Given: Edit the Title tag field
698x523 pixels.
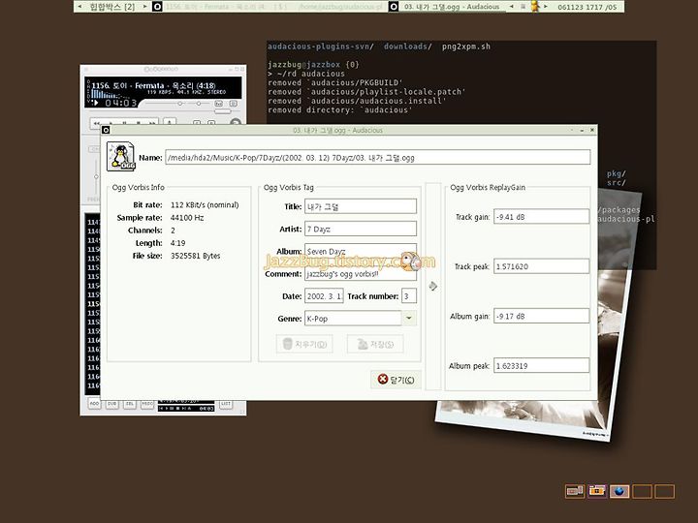Looking at the screenshot, I should 361,206.
